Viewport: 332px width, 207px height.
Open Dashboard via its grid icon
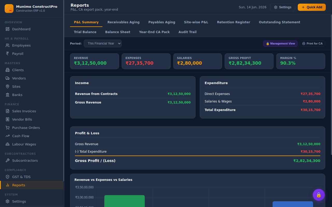[8, 29]
